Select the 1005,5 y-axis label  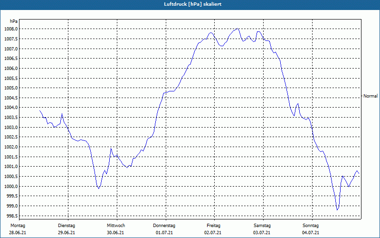click(x=11, y=78)
